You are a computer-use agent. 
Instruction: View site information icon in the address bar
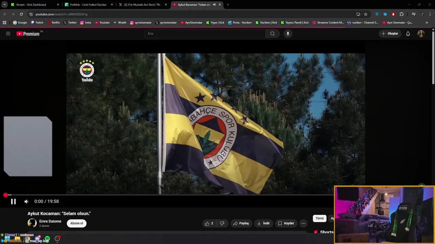(x=31, y=14)
